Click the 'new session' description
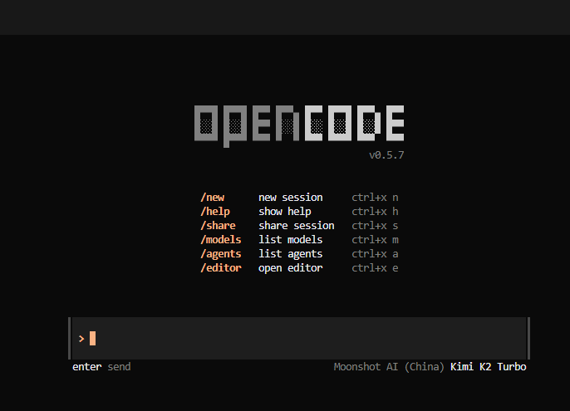570x411 pixels. click(x=291, y=198)
